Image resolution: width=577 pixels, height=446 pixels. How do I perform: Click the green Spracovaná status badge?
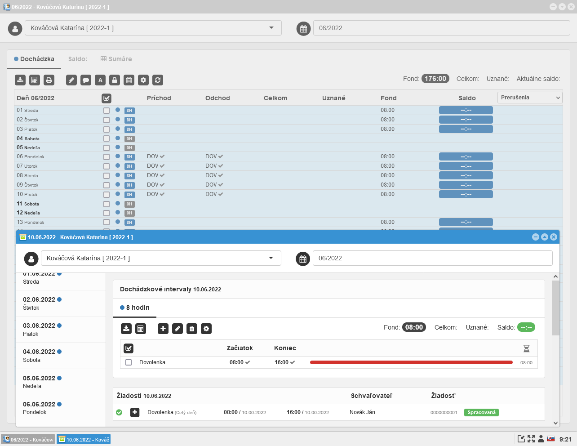tap(481, 412)
